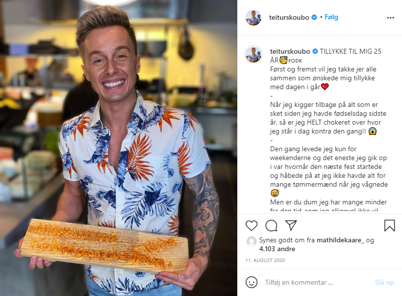
Task: Open the emoji picker smiley icon
Action: pos(252,282)
